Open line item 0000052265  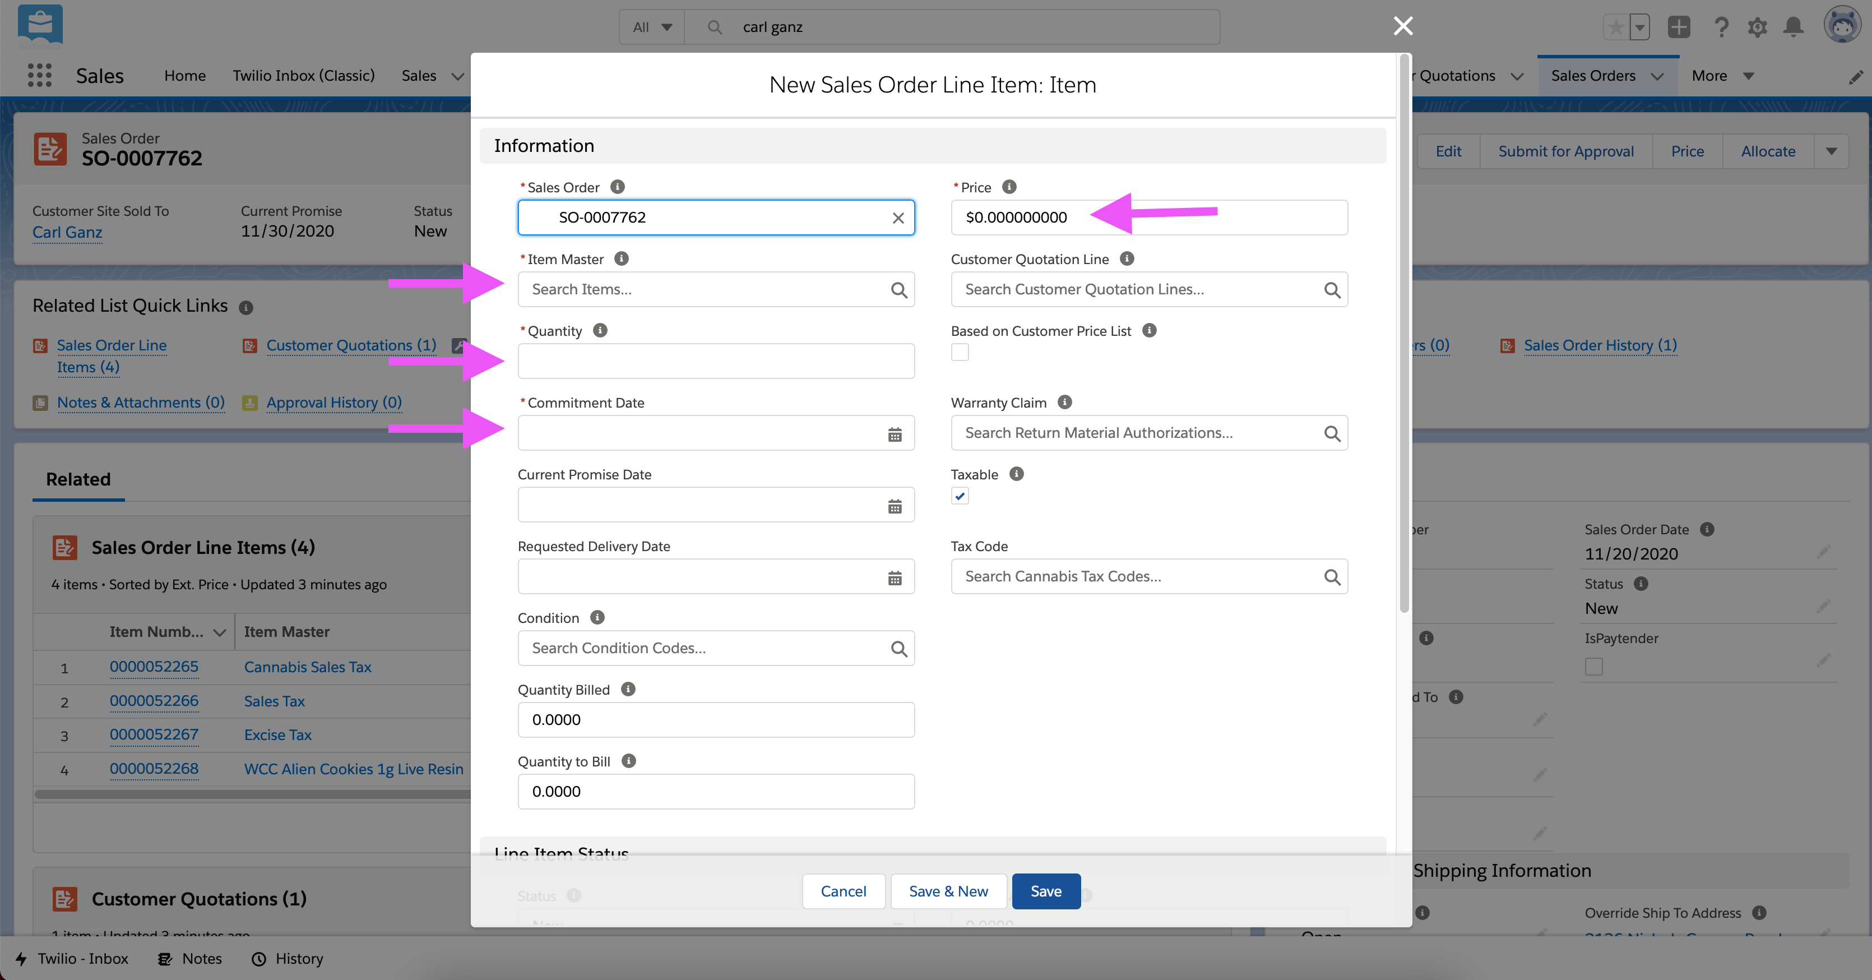click(x=154, y=667)
